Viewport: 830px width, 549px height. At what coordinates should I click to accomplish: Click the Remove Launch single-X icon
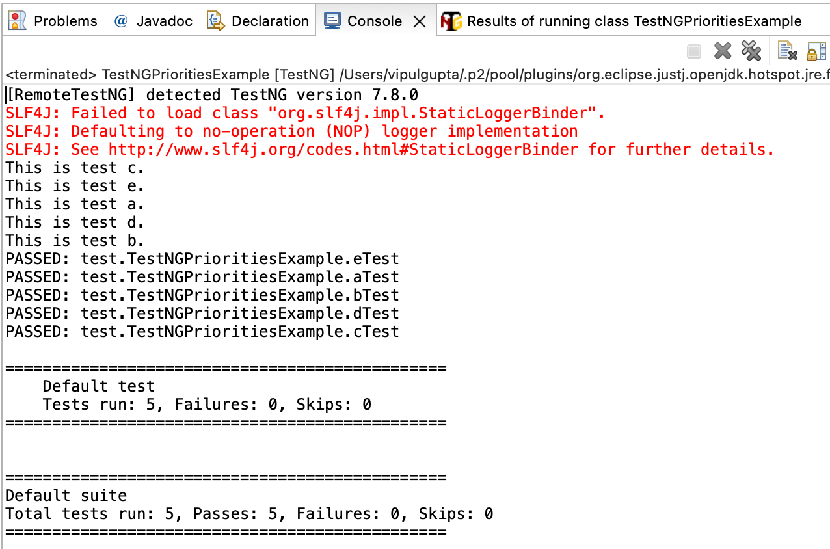[723, 51]
